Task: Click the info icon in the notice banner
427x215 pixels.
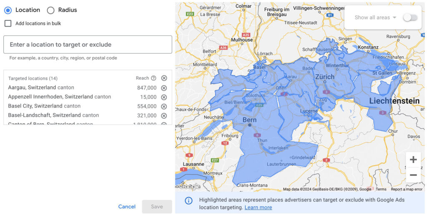Action: [x=188, y=201]
